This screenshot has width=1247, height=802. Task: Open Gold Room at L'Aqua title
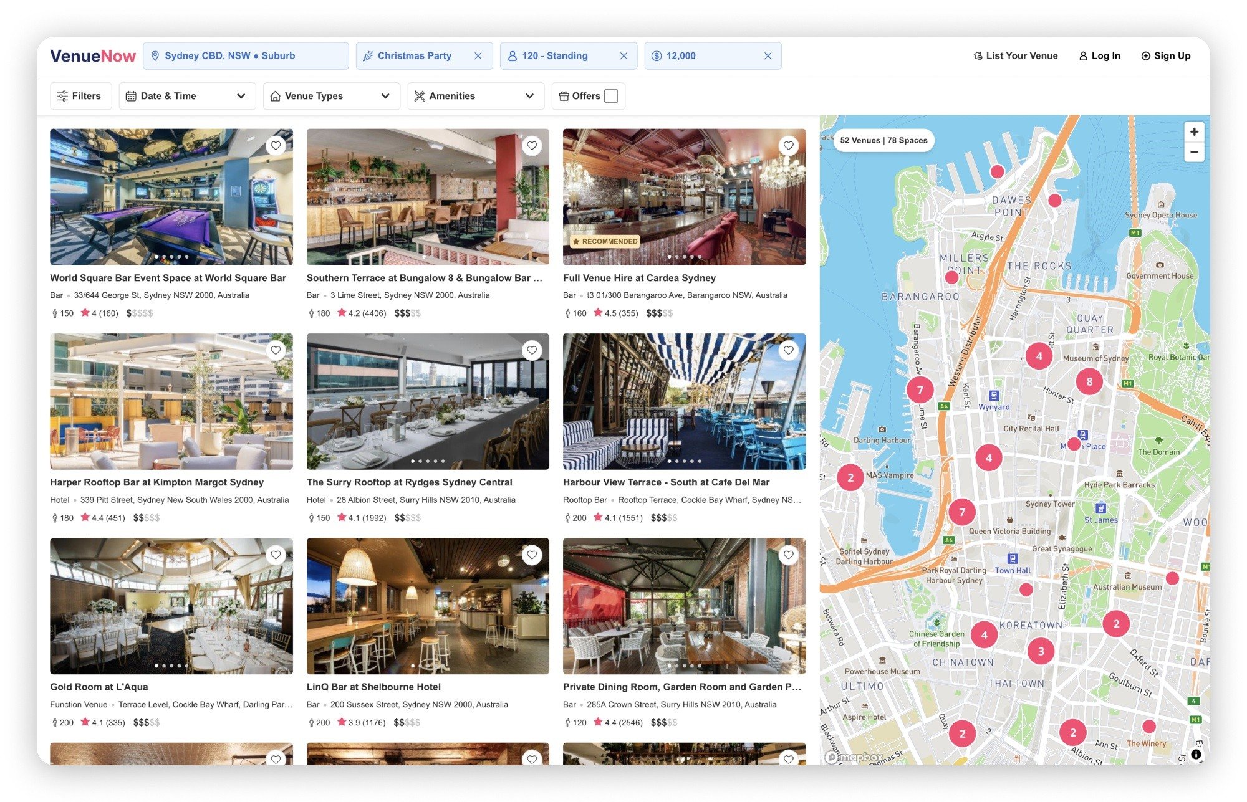point(99,687)
